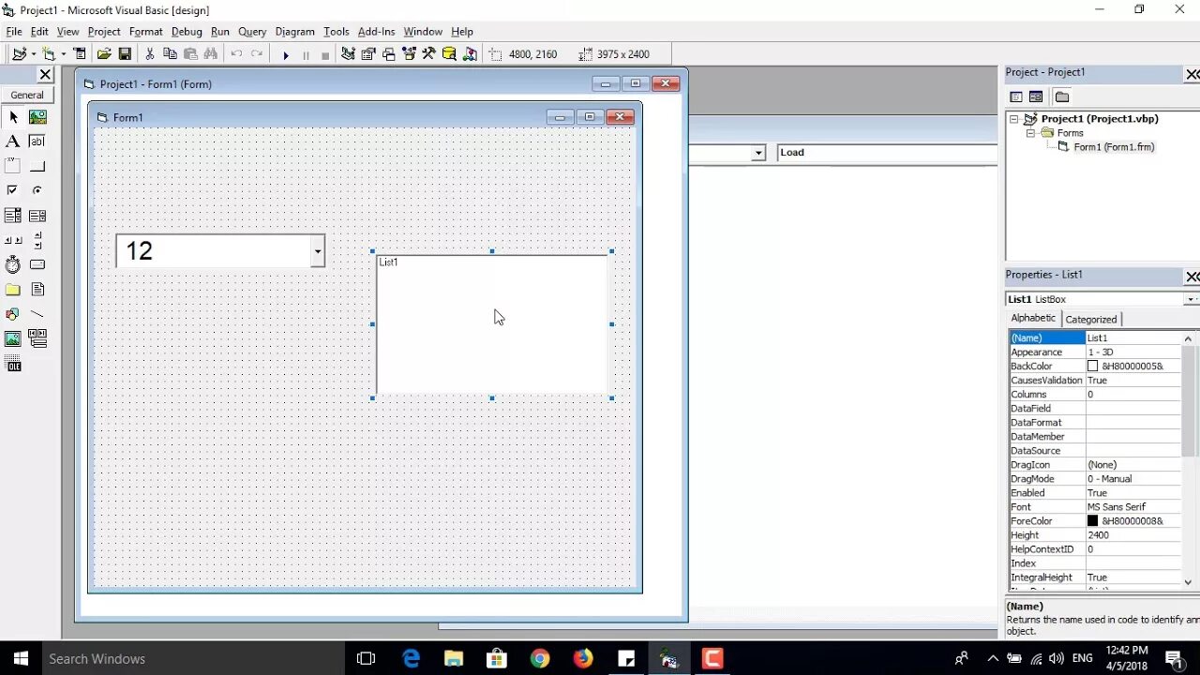Image resolution: width=1200 pixels, height=675 pixels.
Task: Select the CheckBox control tool
Action: 13,190
